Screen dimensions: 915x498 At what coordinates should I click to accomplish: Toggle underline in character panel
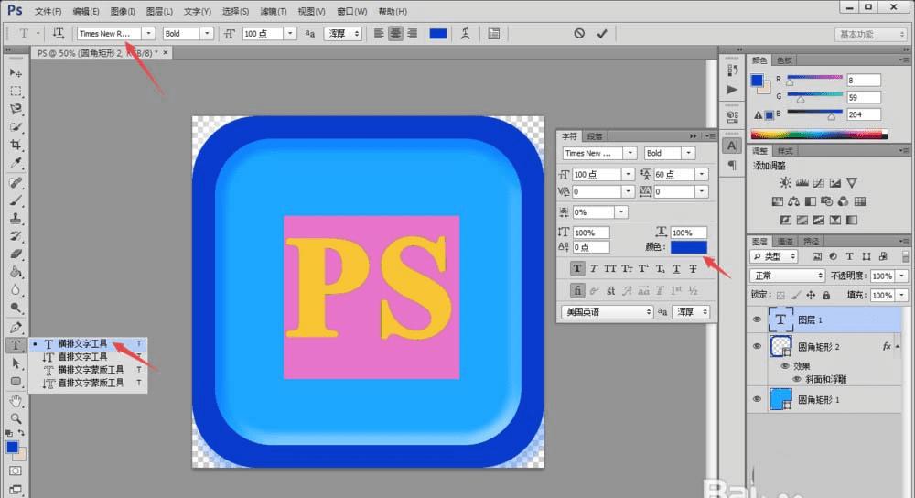676,268
